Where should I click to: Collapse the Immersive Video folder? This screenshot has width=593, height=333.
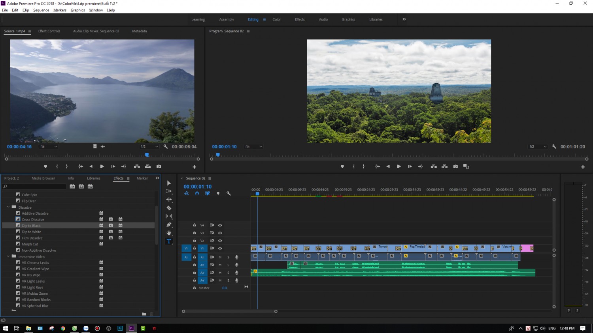[8, 256]
